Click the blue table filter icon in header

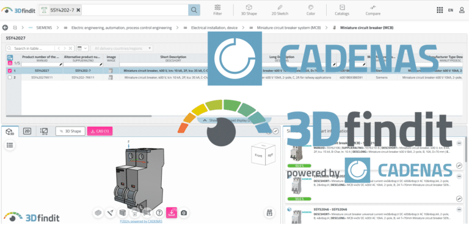pyautogui.click(x=10, y=57)
